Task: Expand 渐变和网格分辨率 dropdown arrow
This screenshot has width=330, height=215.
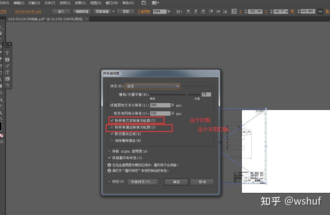Action: coord(172,113)
